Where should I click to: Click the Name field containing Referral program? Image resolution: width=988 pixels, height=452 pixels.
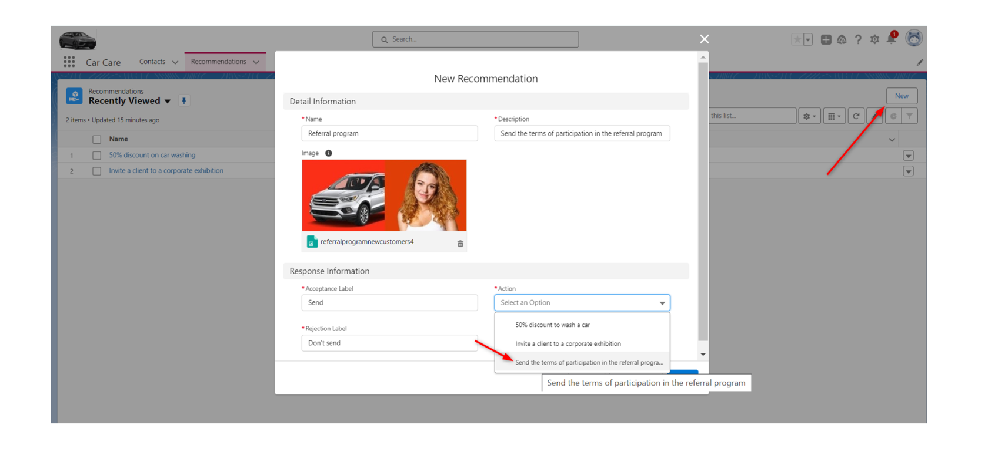pos(389,134)
